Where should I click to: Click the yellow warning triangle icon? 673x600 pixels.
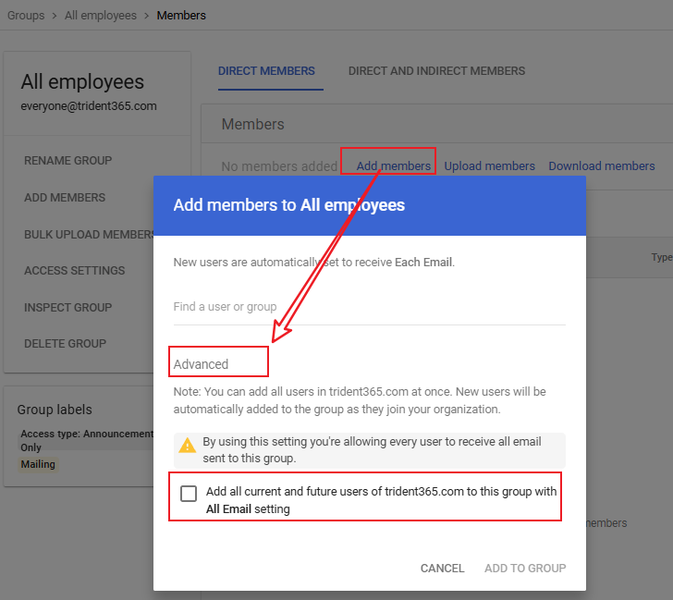click(188, 445)
